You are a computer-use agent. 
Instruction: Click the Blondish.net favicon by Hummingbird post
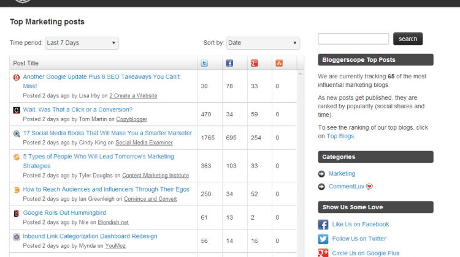(17, 214)
